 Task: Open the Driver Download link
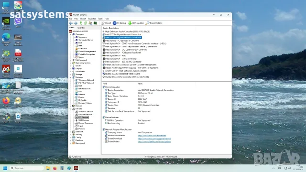[x=154, y=139]
